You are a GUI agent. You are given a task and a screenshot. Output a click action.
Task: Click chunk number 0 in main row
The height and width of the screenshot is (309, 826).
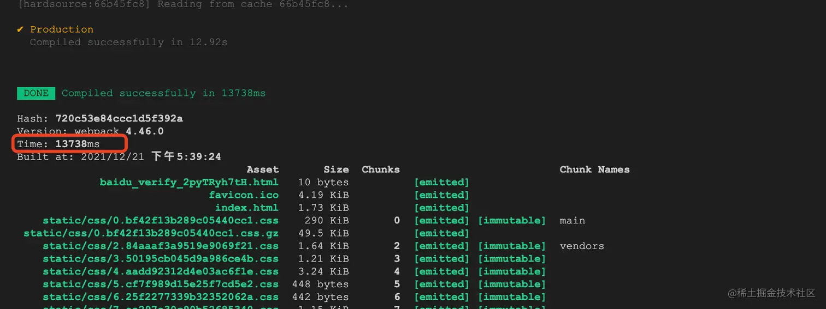(x=397, y=221)
